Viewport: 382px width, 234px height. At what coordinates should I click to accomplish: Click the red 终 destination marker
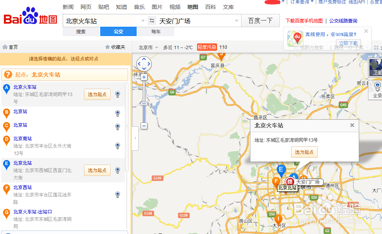[290, 182]
